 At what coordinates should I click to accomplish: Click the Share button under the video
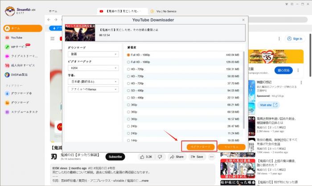pos(177,157)
